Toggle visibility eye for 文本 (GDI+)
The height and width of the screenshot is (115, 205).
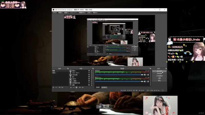pyautogui.click(x=89, y=73)
